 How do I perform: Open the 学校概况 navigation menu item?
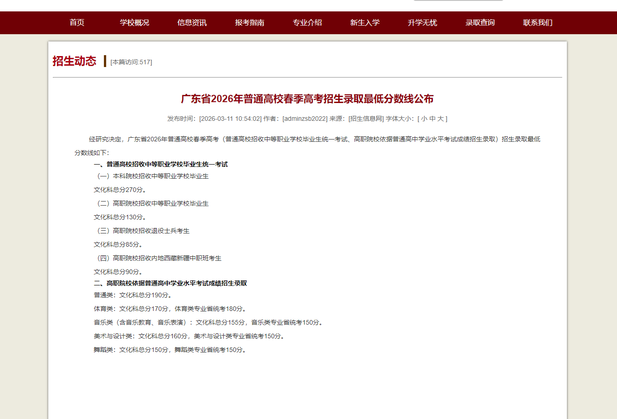(x=134, y=23)
